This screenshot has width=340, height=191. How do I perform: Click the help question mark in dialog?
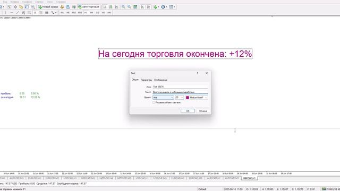(197, 73)
